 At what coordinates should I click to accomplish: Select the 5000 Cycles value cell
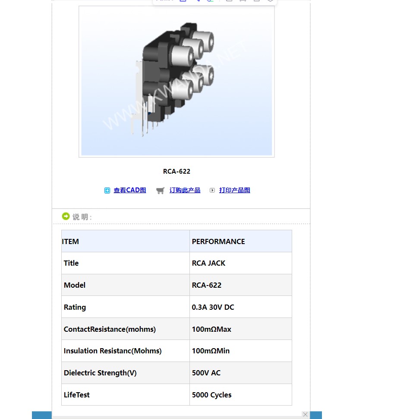(240, 395)
